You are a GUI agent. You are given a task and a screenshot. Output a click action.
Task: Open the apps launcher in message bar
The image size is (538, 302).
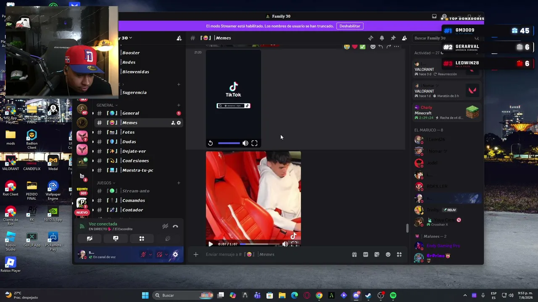[x=399, y=255]
